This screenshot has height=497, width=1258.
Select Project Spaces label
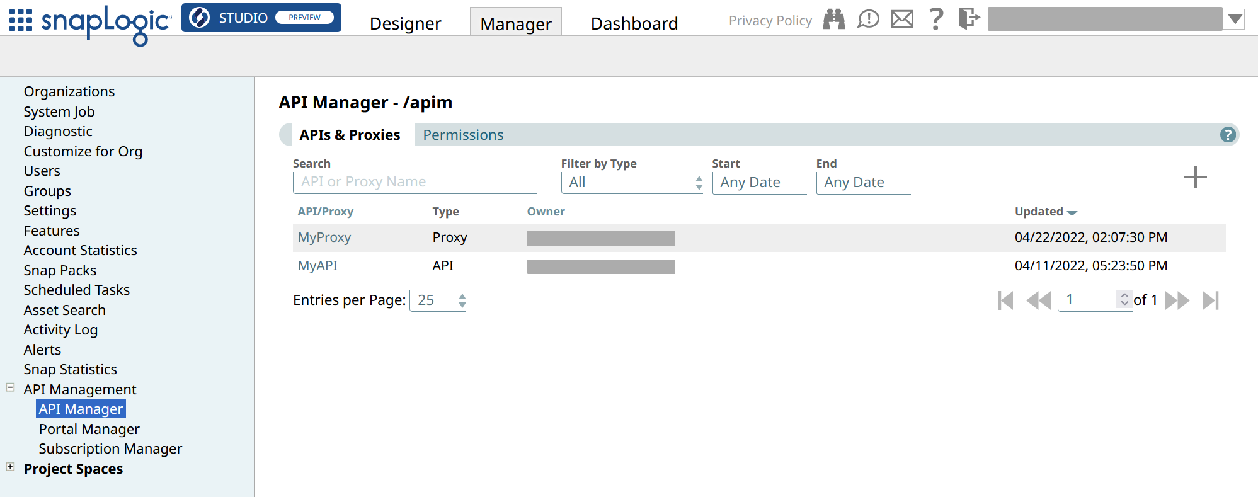[x=73, y=469]
